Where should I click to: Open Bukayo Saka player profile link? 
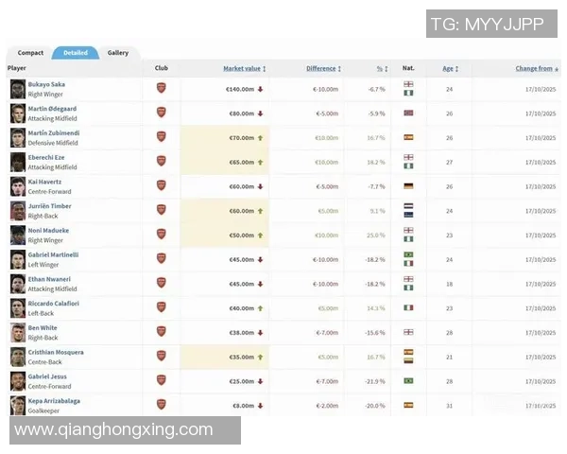[46, 84]
